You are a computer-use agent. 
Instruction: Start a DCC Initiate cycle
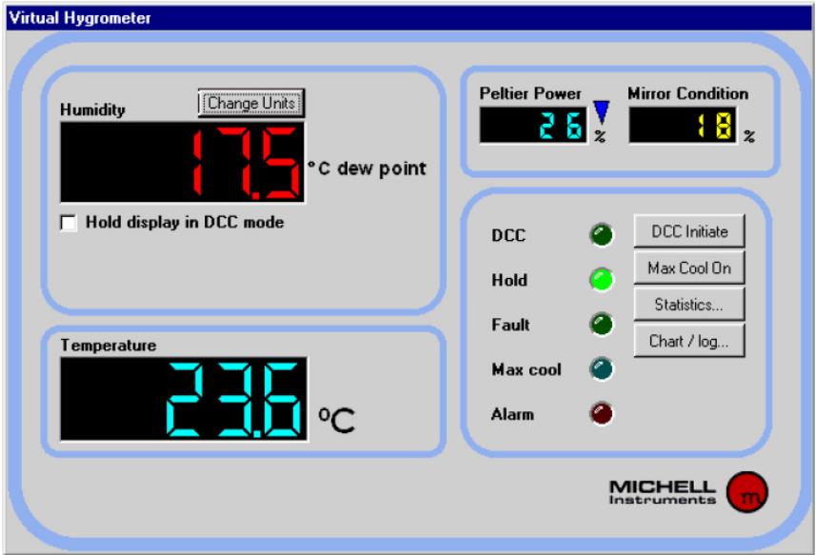689,231
